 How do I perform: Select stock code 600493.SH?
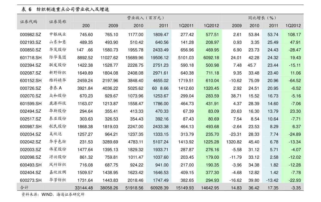(x=31, y=165)
